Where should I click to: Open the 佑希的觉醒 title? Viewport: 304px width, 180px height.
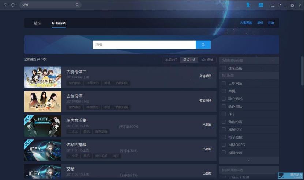(76, 145)
